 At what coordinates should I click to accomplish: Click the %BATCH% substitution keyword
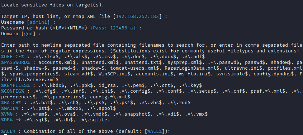tap(11, 103)
